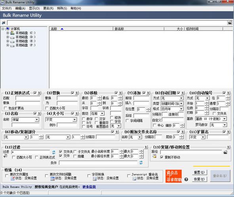Reset the Move/Copy (6) panel R button
234x197 pixels.
pyautogui.click(x=117, y=132)
